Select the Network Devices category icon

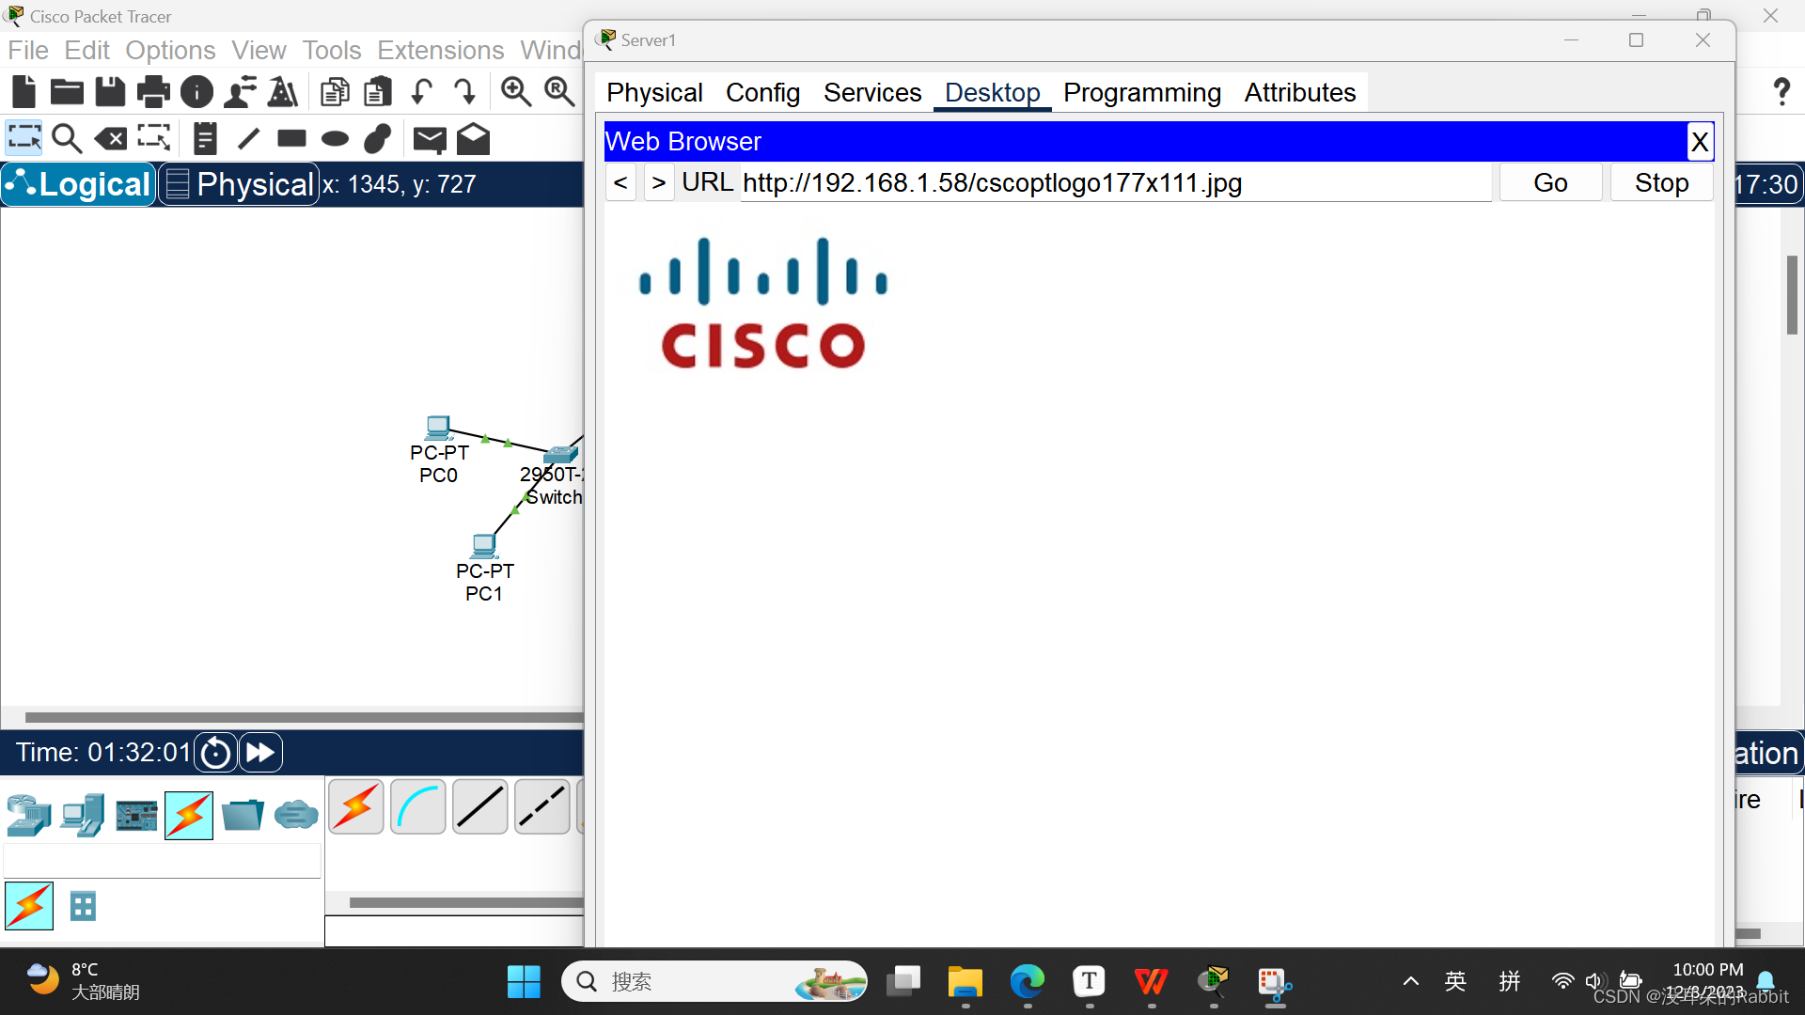(28, 815)
